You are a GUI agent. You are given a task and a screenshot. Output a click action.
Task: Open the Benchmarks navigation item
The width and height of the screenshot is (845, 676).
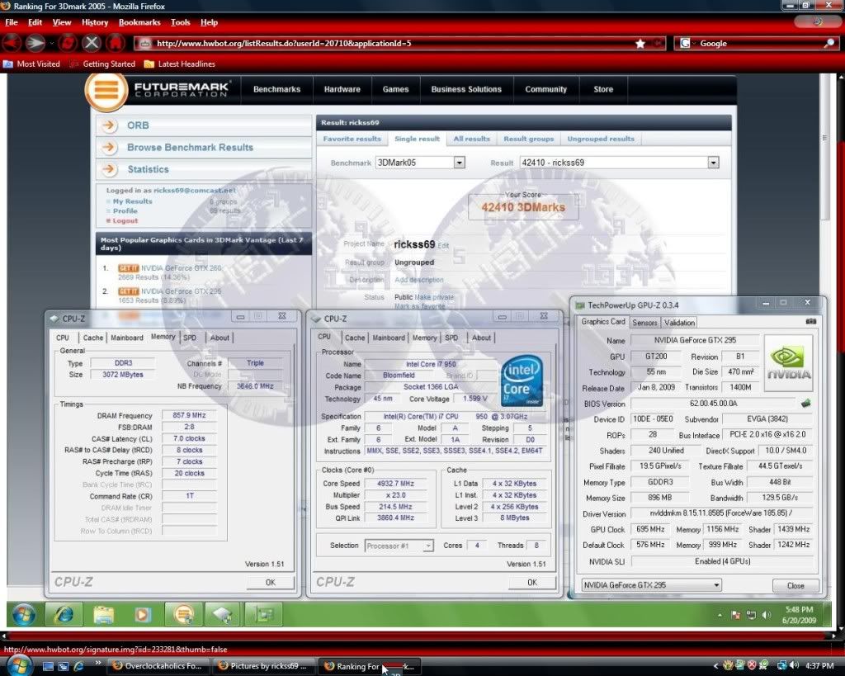pos(277,89)
